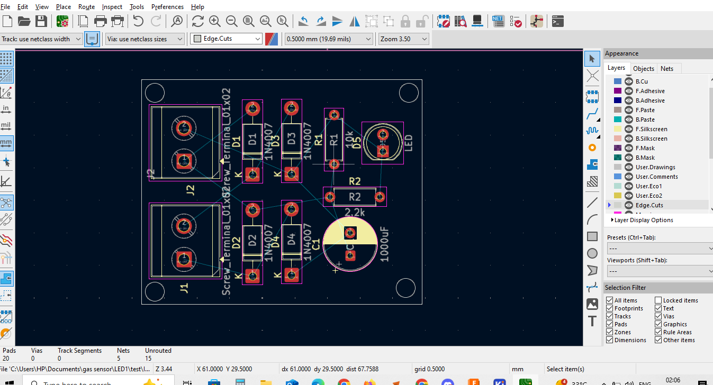Click the User.Eco2 color swatch
Image resolution: width=713 pixels, height=385 pixels.
617,196
